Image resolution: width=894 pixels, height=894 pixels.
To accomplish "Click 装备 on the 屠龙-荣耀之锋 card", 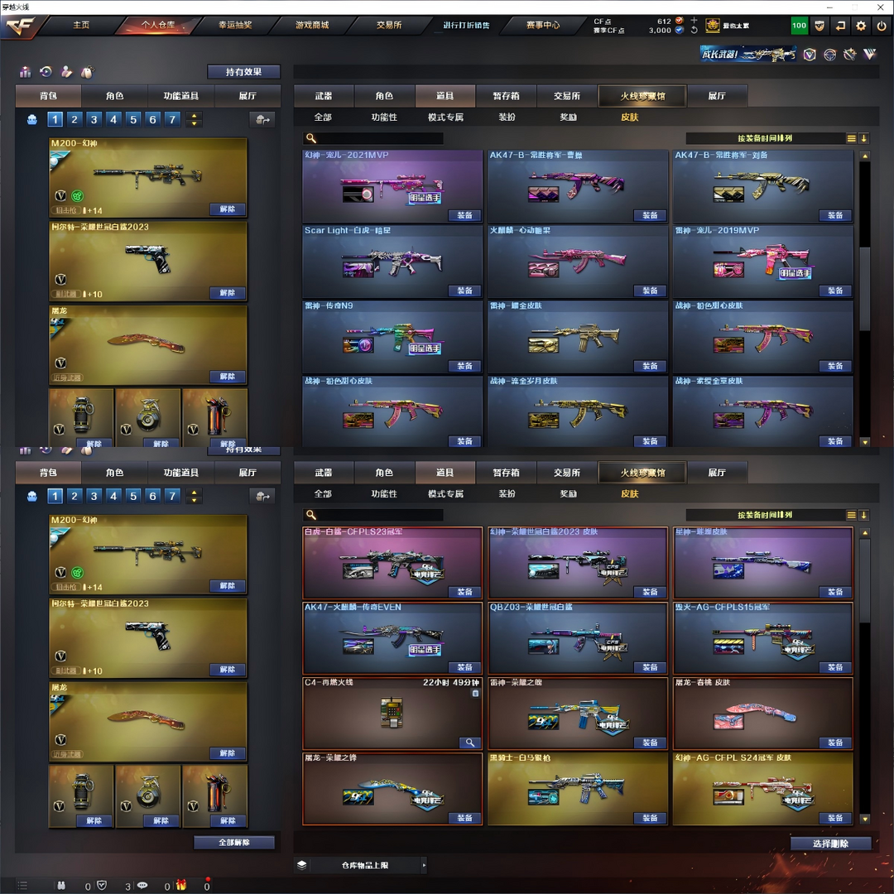I will 464,818.
